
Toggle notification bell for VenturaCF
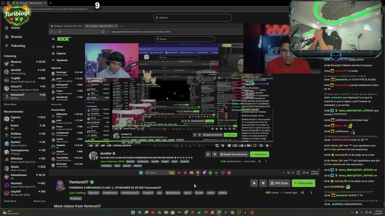click(254, 183)
